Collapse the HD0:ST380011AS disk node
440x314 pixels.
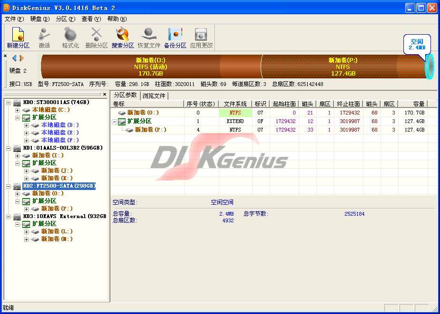(9, 103)
